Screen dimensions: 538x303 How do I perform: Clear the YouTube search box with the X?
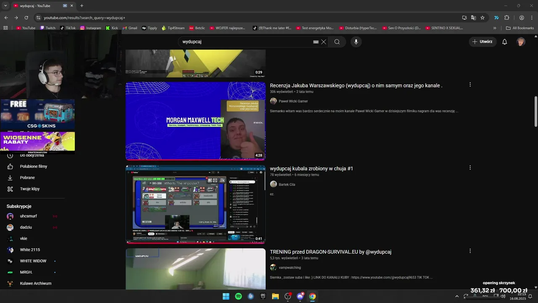point(324,42)
